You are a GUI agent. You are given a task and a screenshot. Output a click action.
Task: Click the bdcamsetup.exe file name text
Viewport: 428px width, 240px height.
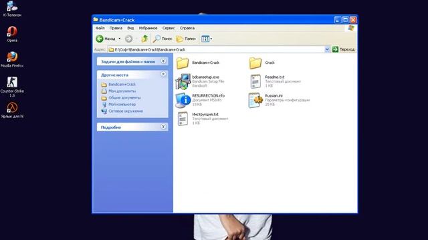point(205,77)
